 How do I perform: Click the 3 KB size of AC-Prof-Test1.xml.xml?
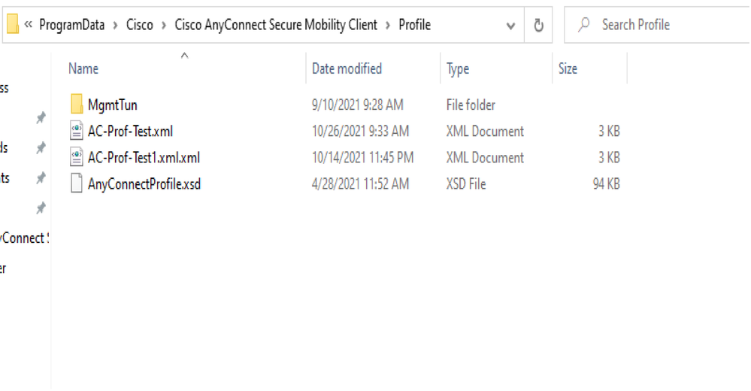(x=609, y=157)
